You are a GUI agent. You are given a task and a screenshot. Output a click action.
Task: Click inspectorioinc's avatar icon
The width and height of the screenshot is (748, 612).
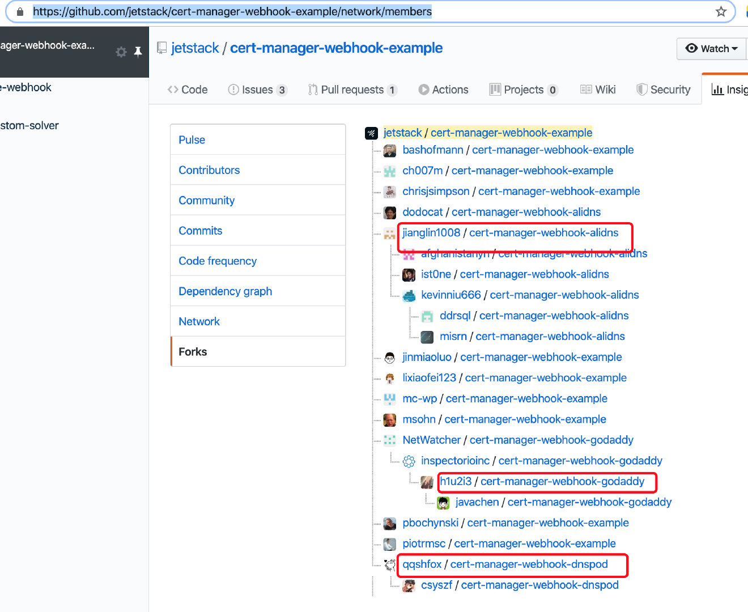click(x=409, y=461)
